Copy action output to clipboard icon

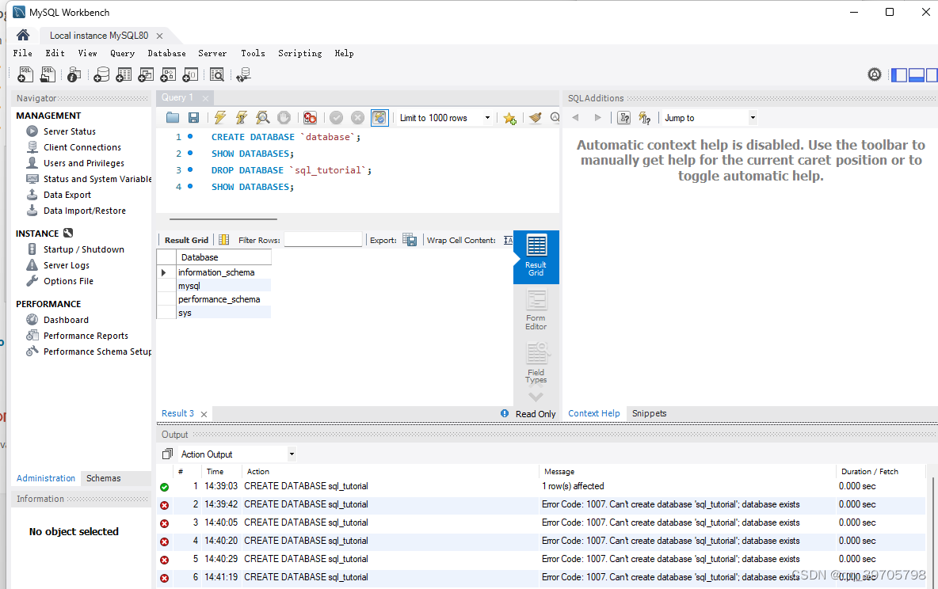(167, 454)
